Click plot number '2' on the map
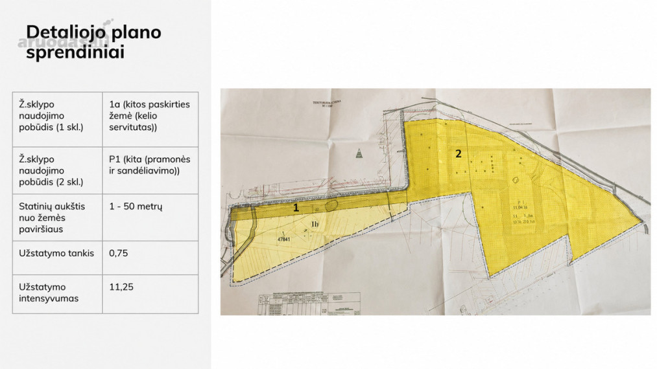 tap(459, 154)
